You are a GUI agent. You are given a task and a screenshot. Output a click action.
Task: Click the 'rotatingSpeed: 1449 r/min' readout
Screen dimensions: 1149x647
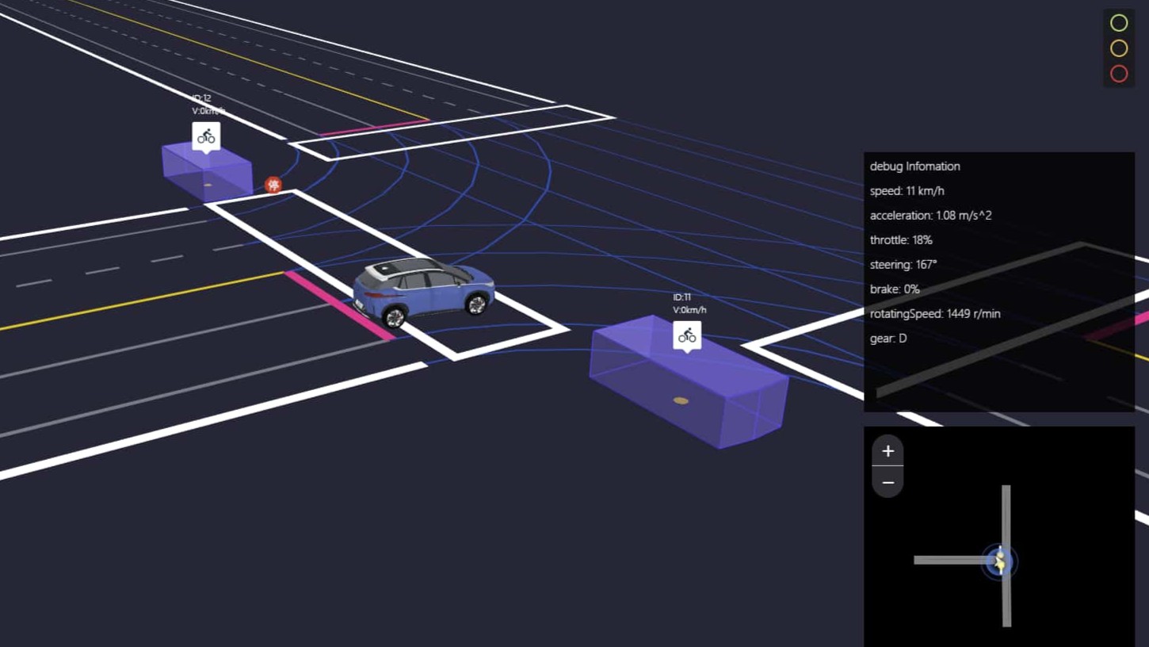(935, 314)
